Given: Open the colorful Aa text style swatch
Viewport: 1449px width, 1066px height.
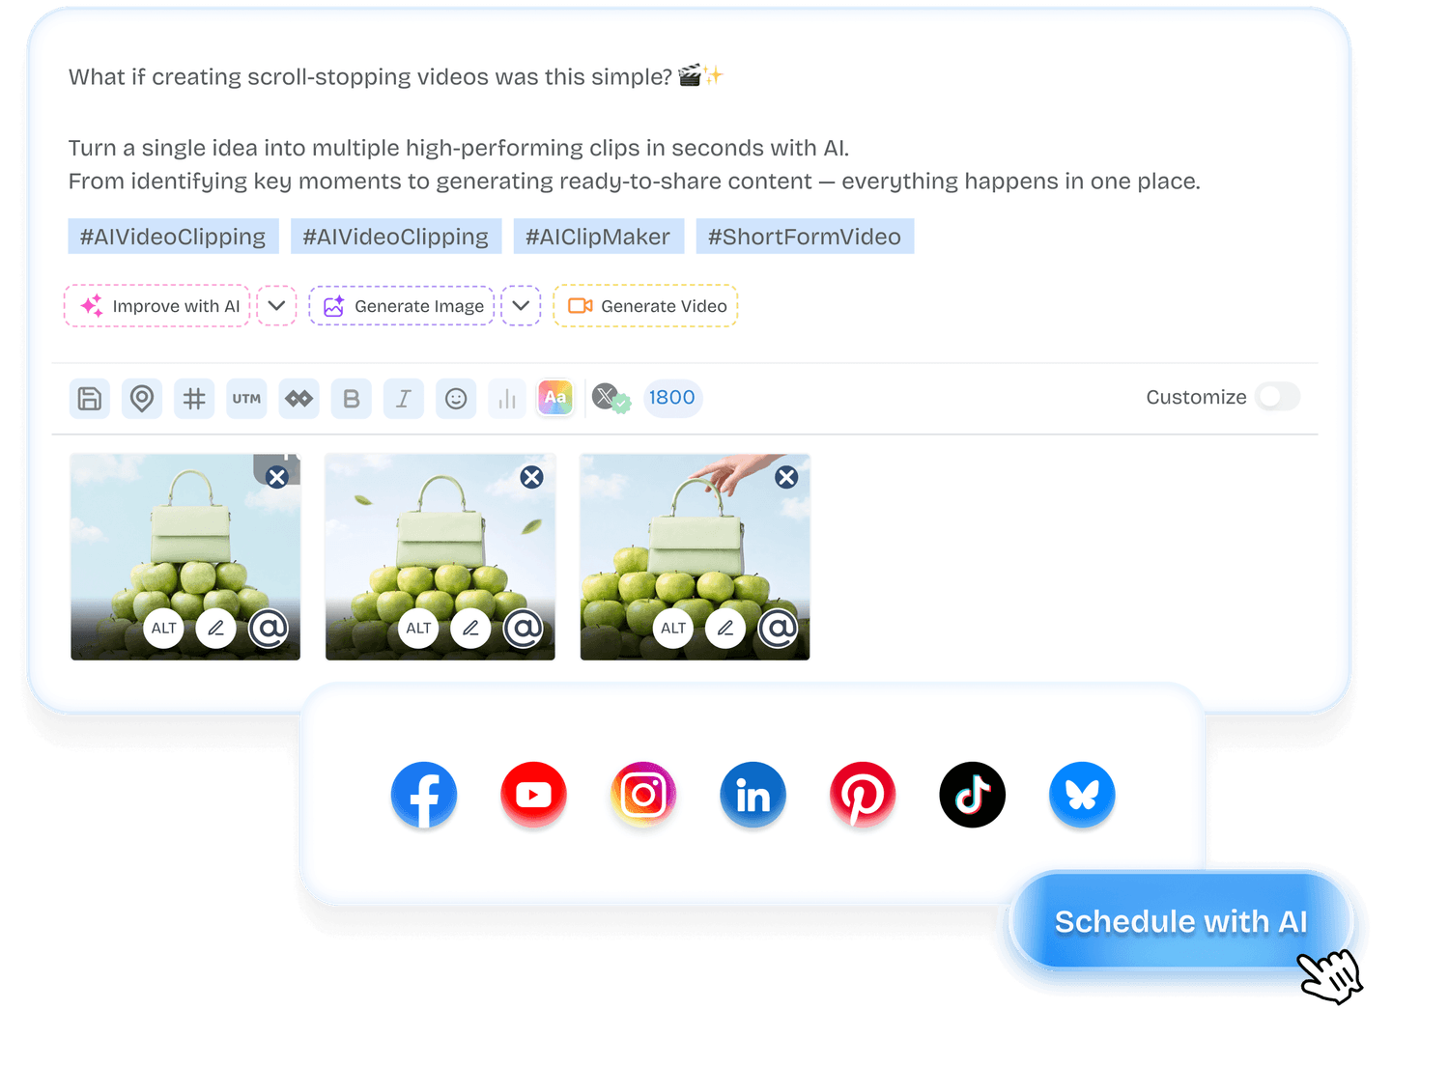Looking at the screenshot, I should click(x=555, y=398).
